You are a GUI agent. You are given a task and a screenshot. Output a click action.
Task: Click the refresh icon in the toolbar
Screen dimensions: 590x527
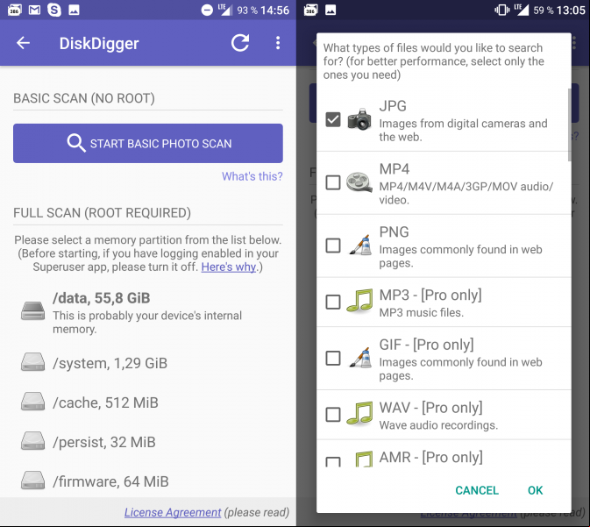point(240,43)
